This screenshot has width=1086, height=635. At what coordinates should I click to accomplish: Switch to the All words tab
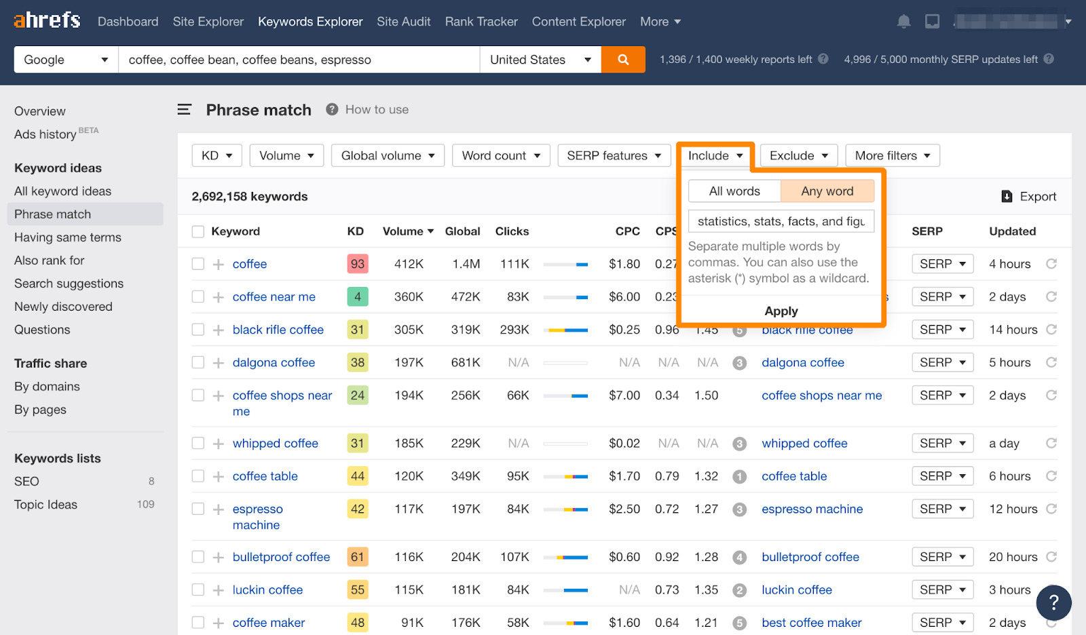734,191
